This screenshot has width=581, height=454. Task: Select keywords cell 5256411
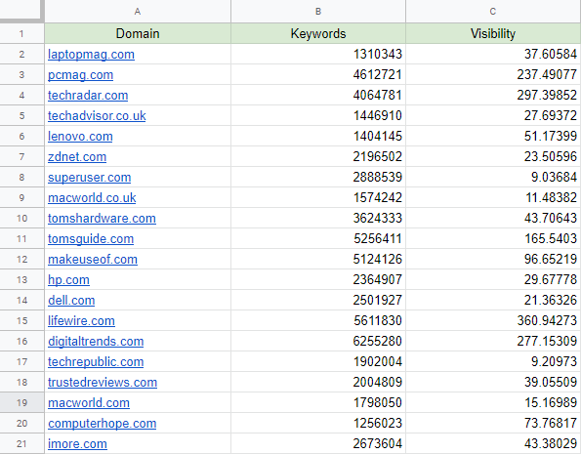318,238
